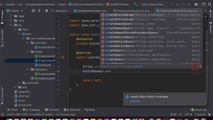Open Favorites side tool window
This screenshot has height=120, width=213.
click(2, 96)
